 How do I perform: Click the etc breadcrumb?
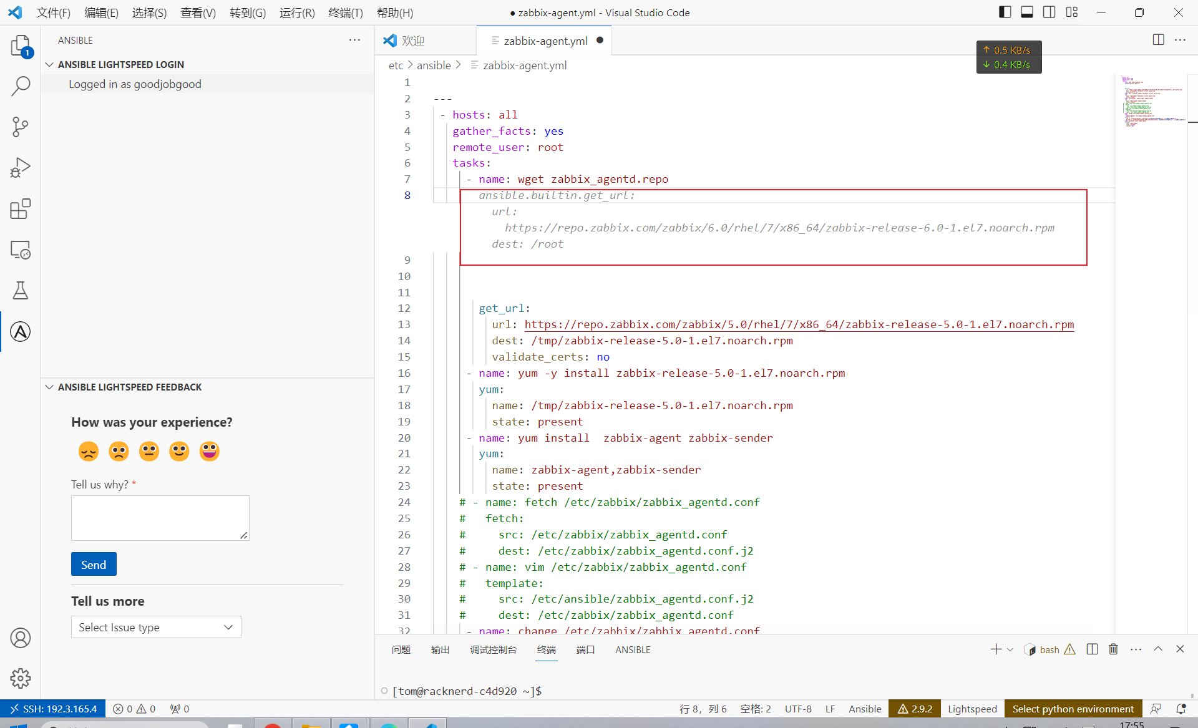(x=396, y=65)
